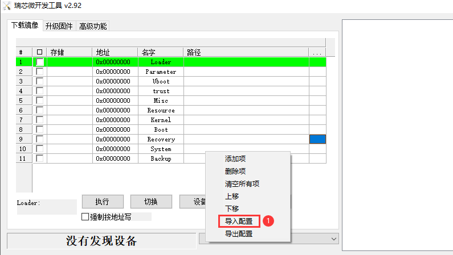Switch to the 升级固件 tab
This screenshot has height=255, width=453.
pyautogui.click(x=59, y=26)
